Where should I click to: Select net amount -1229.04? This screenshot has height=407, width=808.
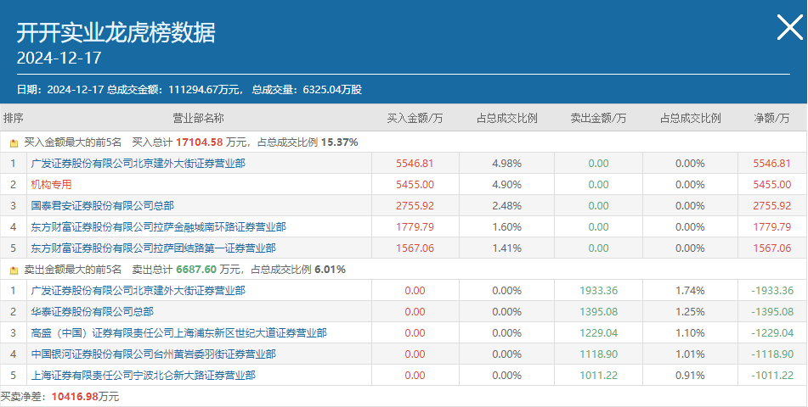click(772, 333)
